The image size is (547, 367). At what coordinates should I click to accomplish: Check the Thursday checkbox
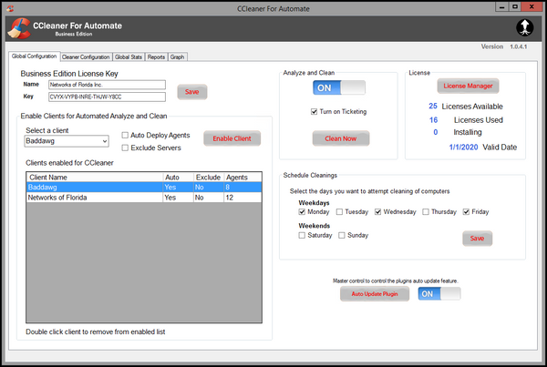pos(426,212)
